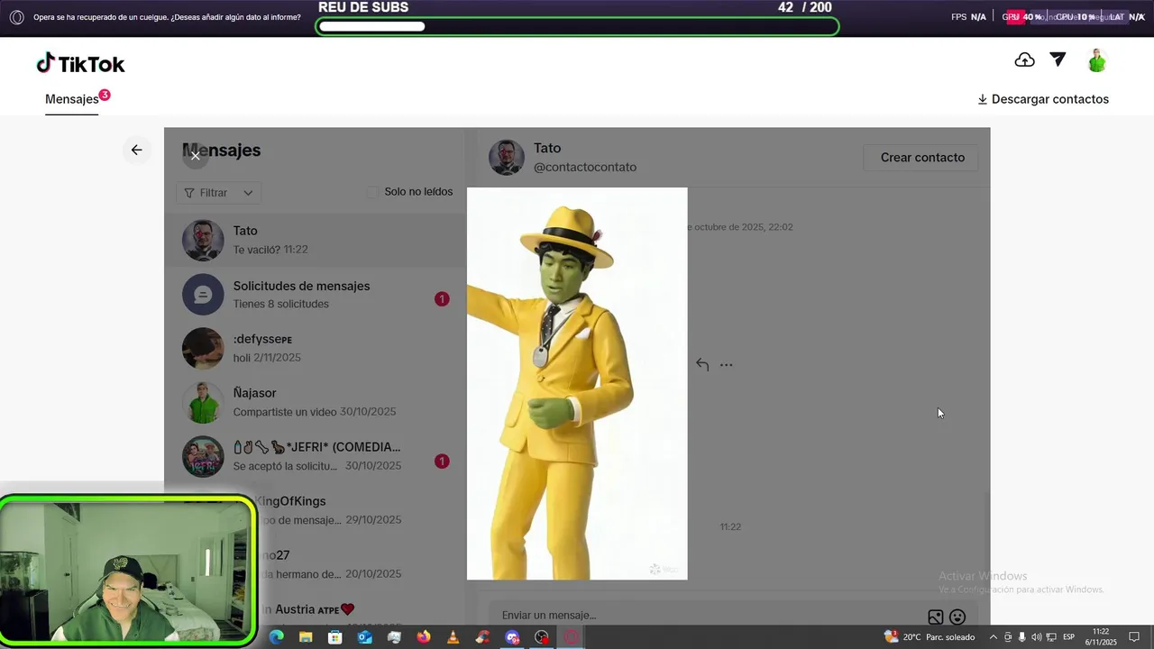
Task: Open the Tato conversation
Action: coord(314,241)
